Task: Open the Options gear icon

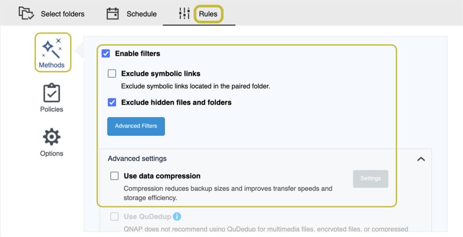Action: point(52,137)
